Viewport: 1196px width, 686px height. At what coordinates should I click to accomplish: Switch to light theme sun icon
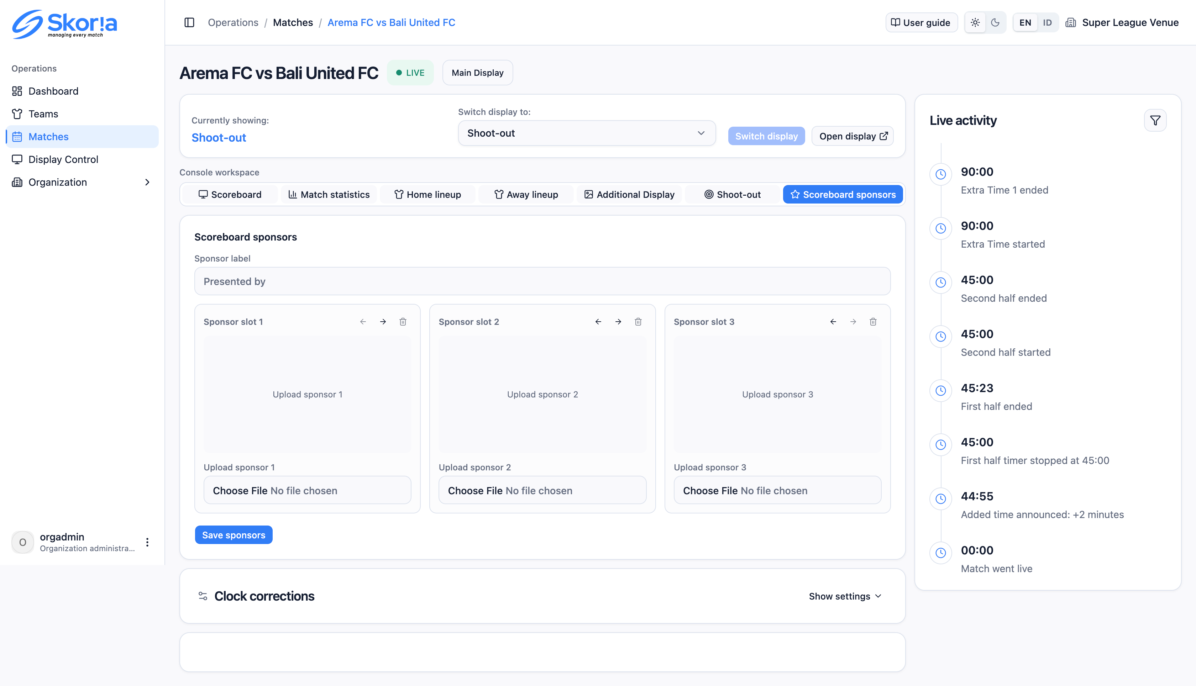pyautogui.click(x=975, y=22)
